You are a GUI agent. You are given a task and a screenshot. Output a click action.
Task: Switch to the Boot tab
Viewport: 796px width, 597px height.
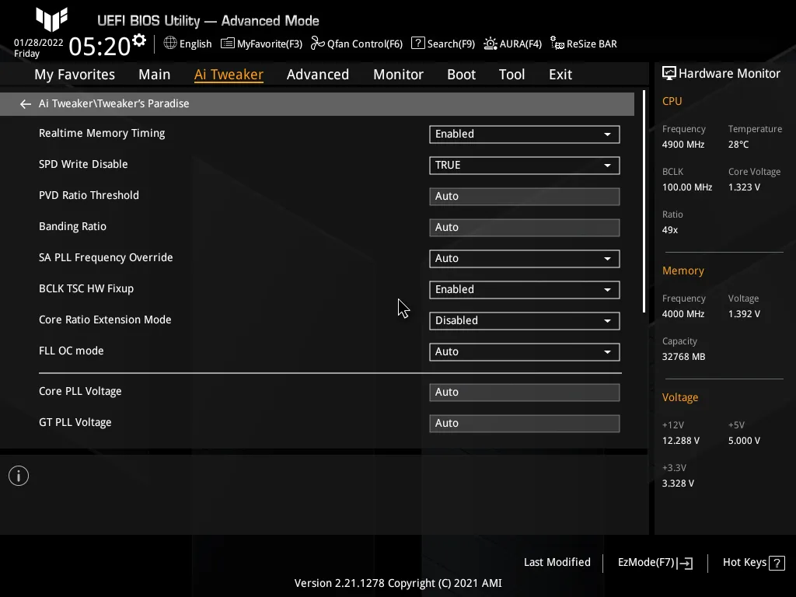(x=461, y=75)
